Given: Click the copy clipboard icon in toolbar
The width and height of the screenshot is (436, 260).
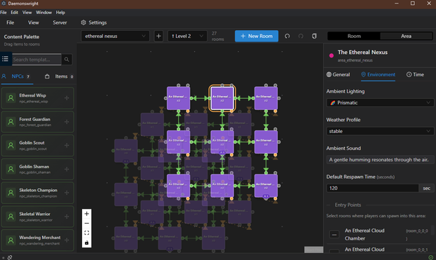Looking at the screenshot, I should (x=314, y=36).
